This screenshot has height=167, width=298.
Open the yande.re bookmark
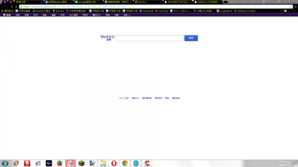pyautogui.click(x=224, y=11)
